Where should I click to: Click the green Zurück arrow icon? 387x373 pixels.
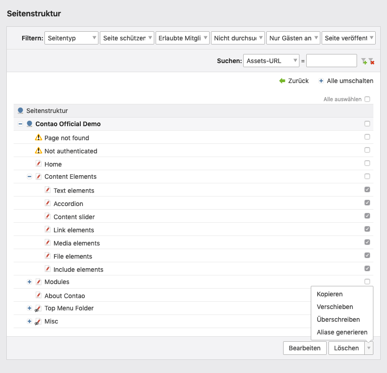pyautogui.click(x=282, y=81)
